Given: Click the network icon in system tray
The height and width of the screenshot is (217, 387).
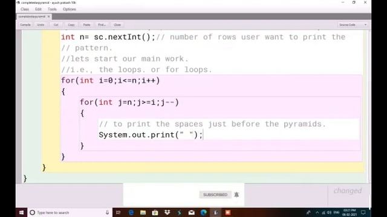Looking at the screenshot, I should 324,213.
